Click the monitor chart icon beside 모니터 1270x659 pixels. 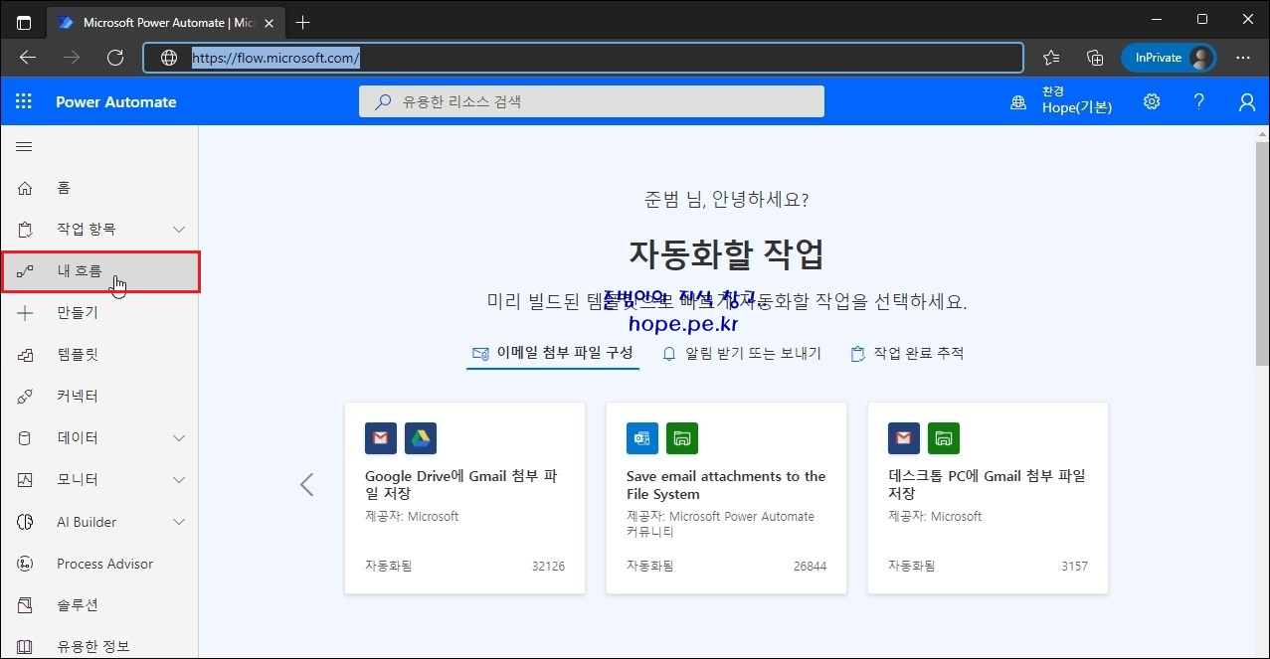point(25,480)
